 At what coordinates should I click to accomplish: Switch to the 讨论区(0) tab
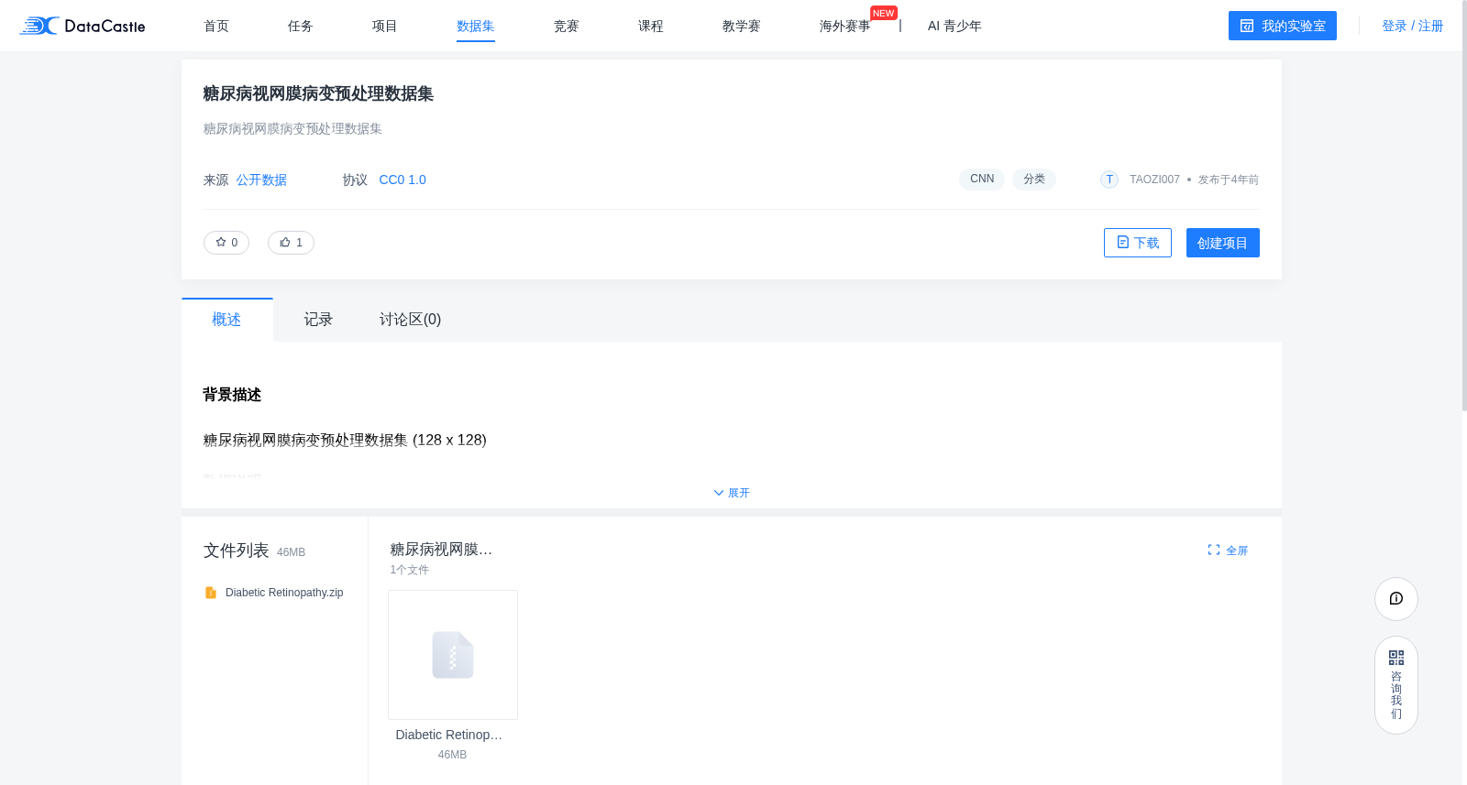pyautogui.click(x=410, y=320)
